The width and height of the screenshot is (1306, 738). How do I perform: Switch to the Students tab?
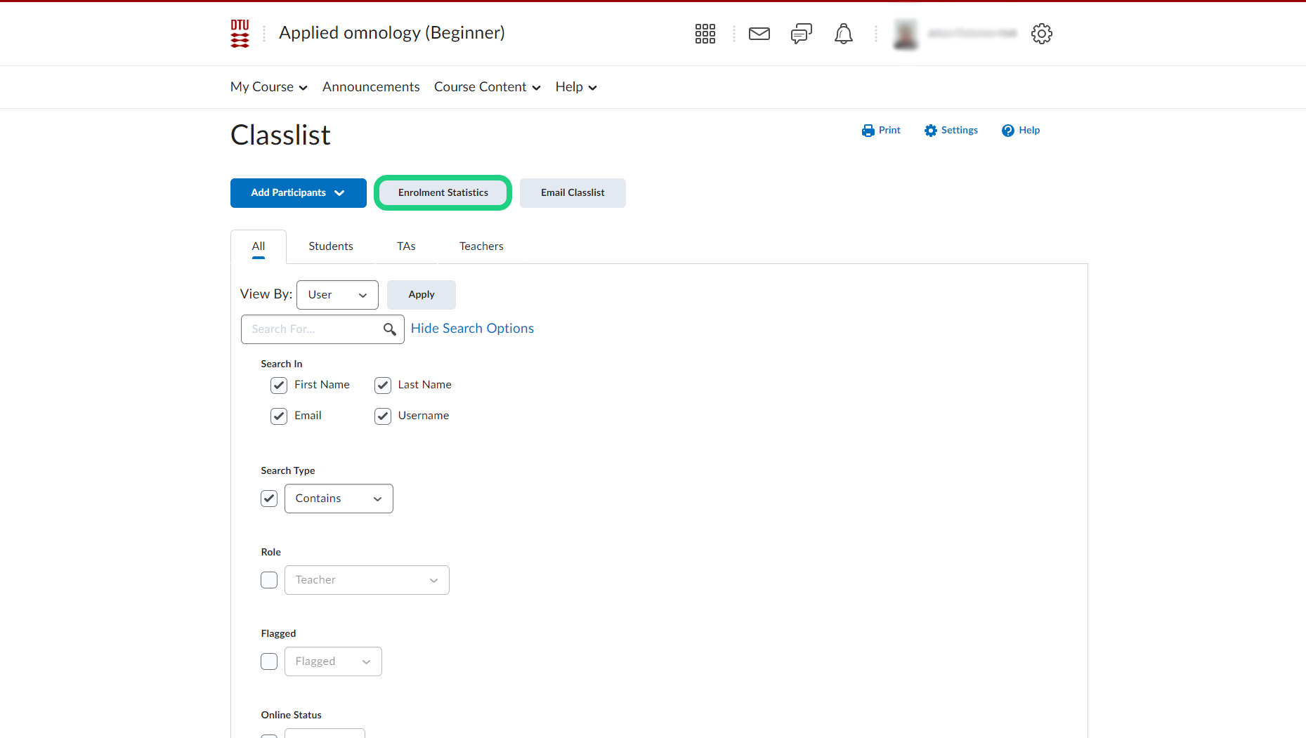pos(330,246)
